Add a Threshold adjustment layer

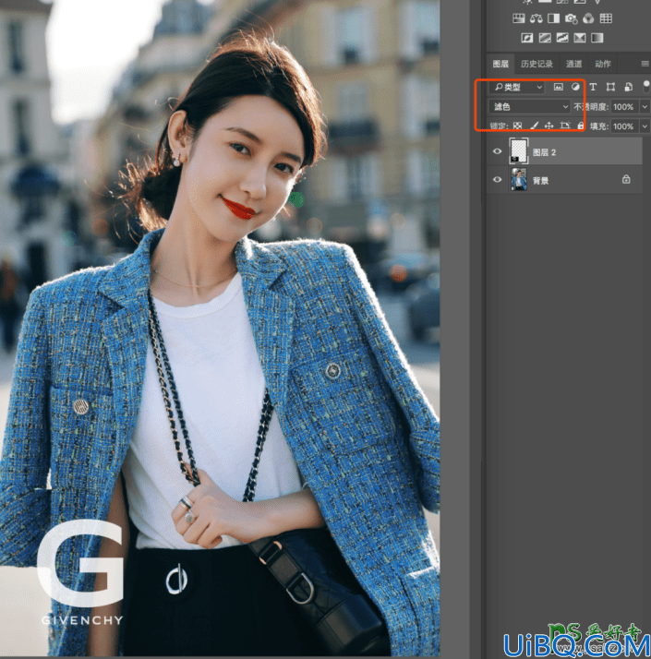pos(562,38)
